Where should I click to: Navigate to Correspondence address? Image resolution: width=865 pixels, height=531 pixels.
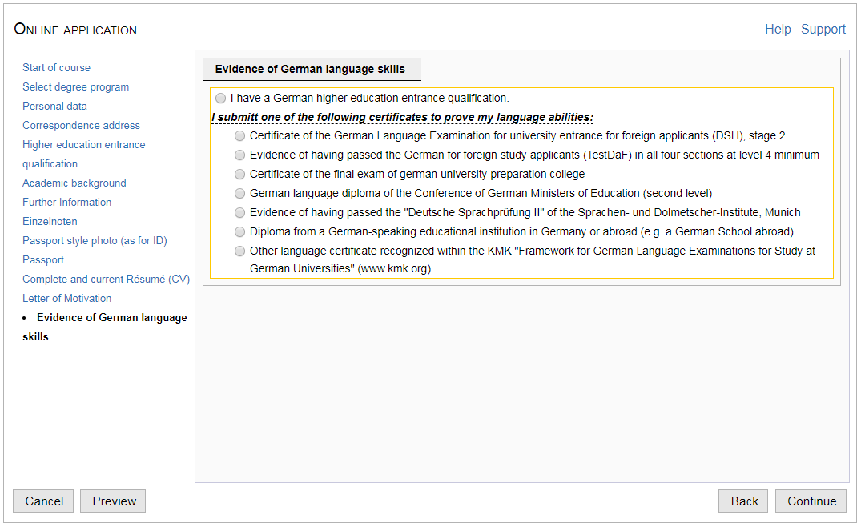[x=81, y=126]
